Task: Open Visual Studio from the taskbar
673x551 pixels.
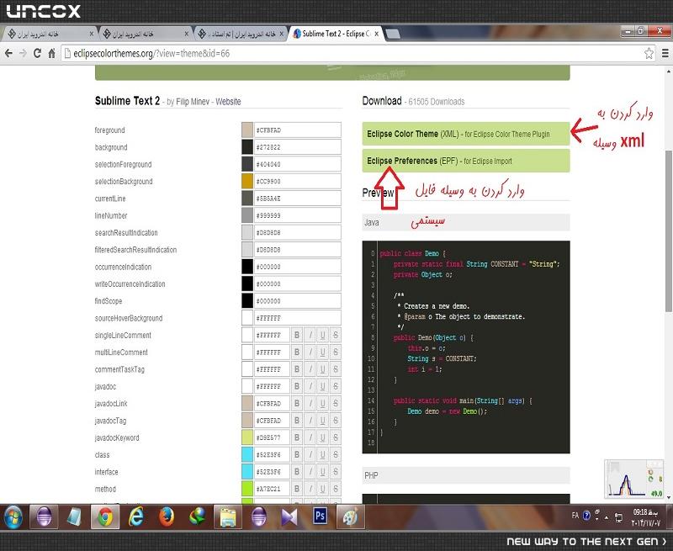Action: tap(289, 517)
